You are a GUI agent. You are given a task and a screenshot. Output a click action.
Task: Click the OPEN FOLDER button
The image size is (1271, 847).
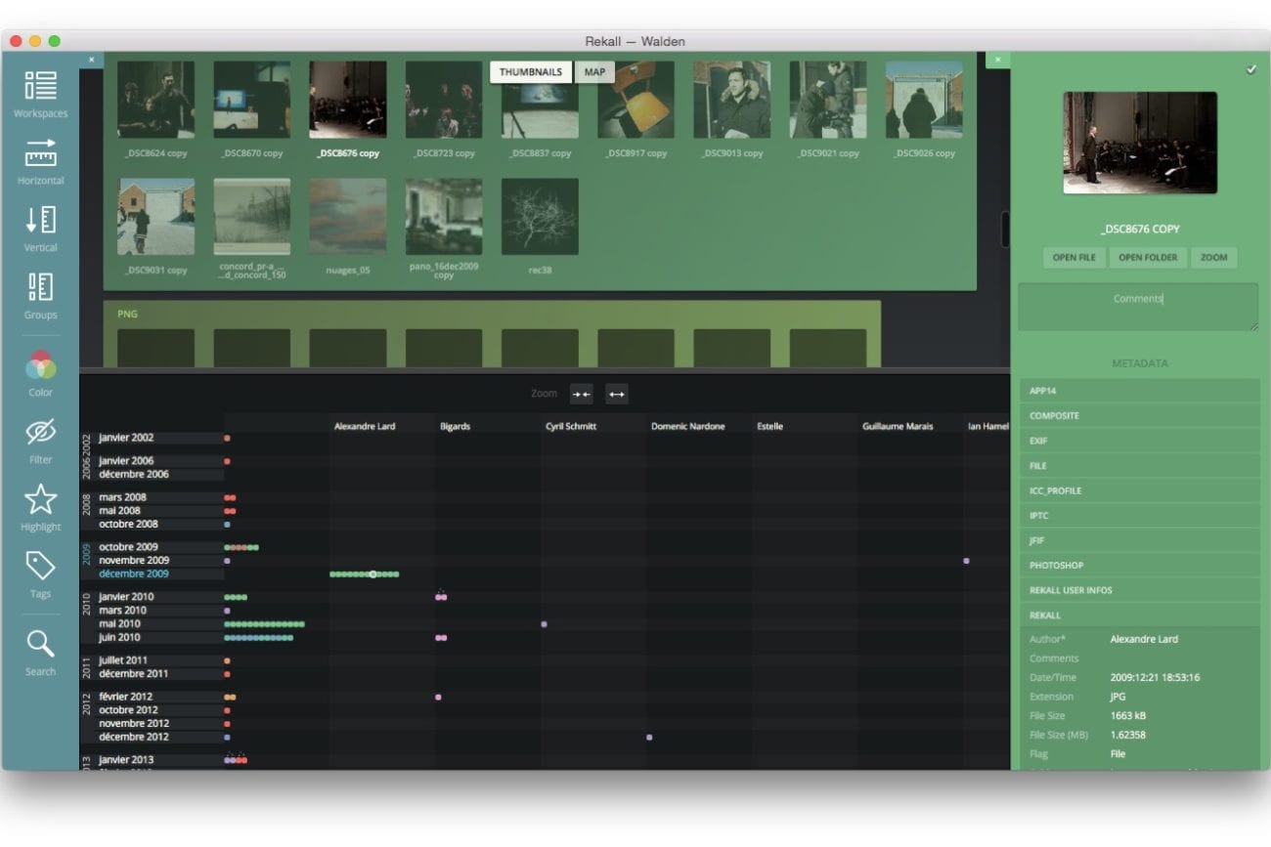coord(1148,258)
